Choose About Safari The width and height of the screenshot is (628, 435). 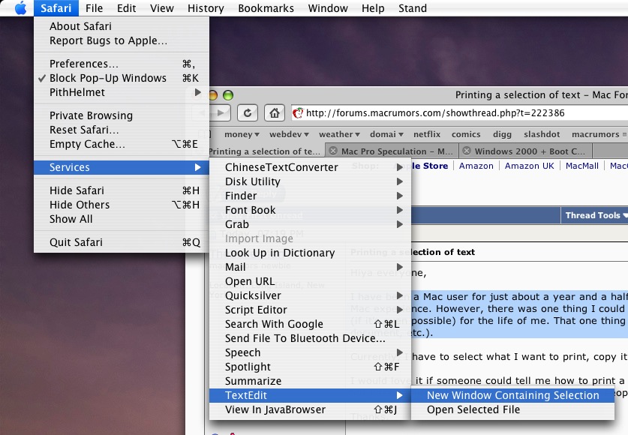[x=122, y=26]
